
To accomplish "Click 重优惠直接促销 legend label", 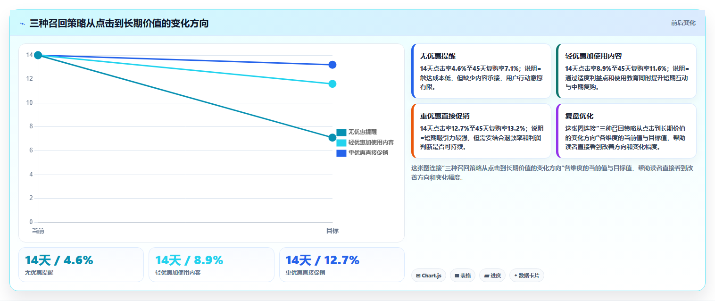I will (368, 153).
